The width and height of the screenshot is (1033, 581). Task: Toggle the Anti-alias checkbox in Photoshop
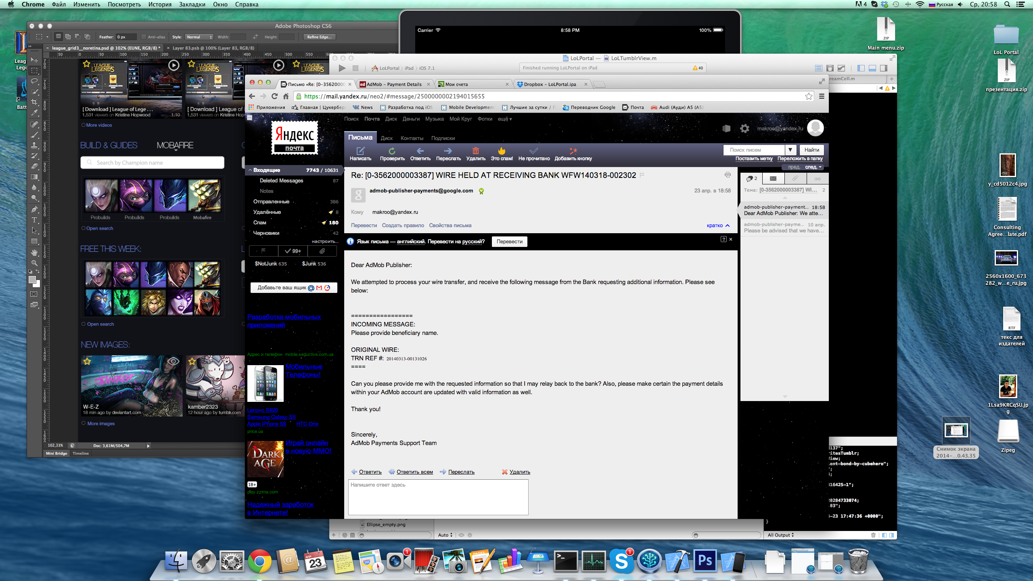tap(143, 37)
